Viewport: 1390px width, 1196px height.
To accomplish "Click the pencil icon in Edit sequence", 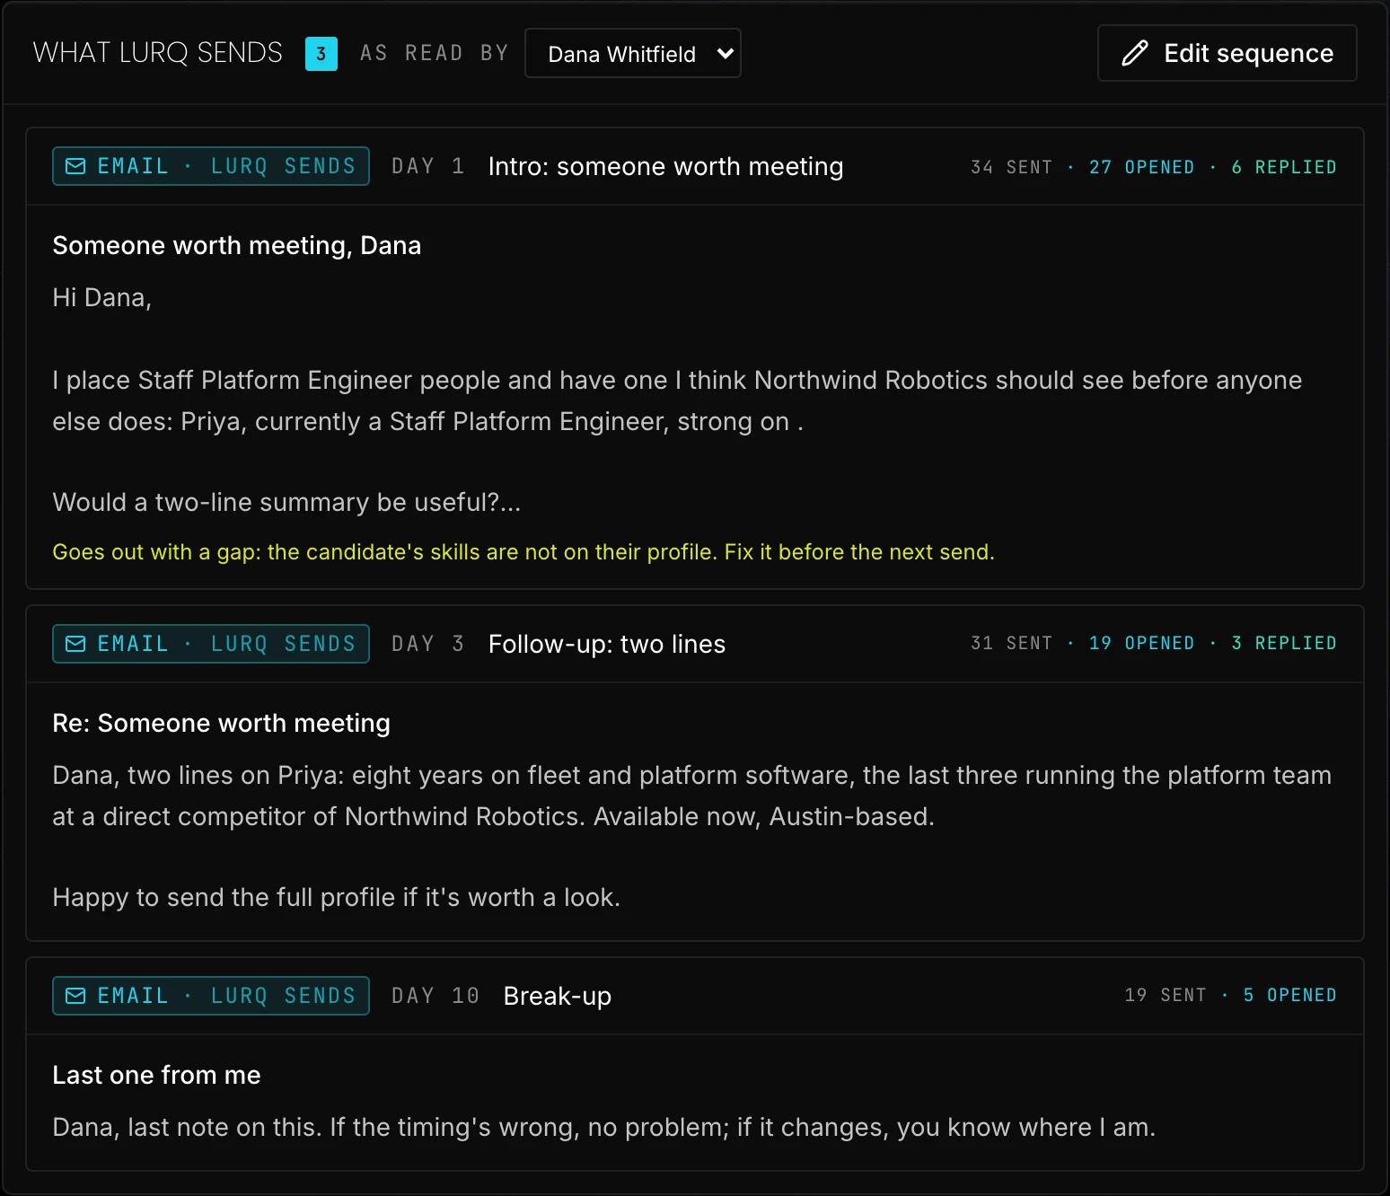I will 1135,53.
